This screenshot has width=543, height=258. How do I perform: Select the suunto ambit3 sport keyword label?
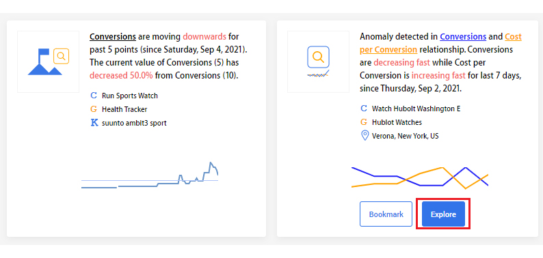tap(134, 123)
